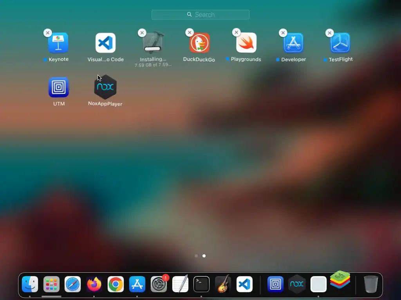
Task: Click the "TestFlight" label
Action: click(341, 59)
